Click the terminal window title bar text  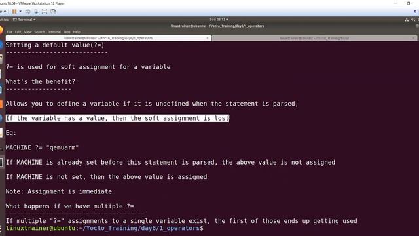(217, 26)
